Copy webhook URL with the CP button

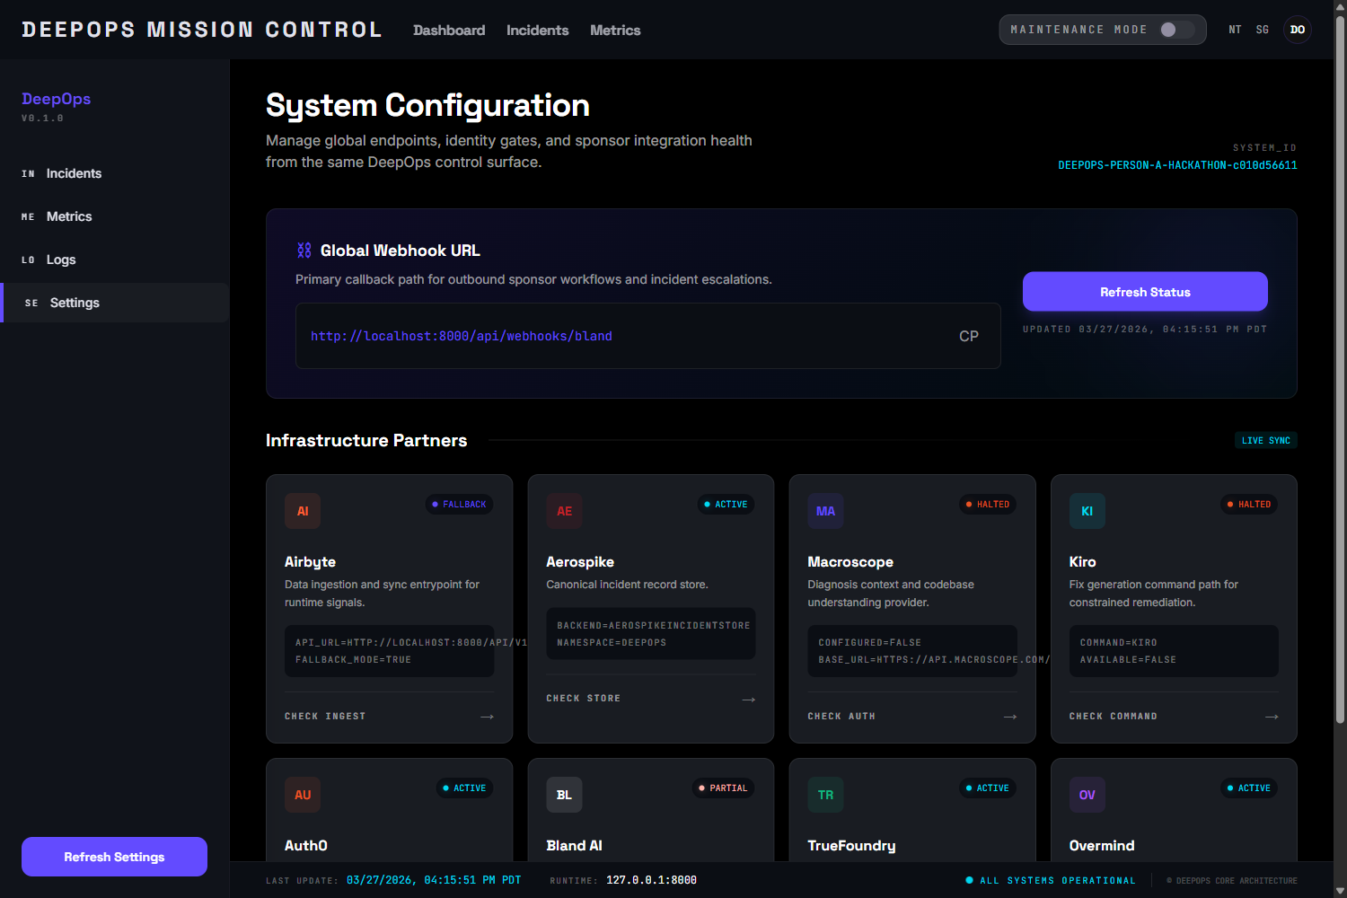coord(968,336)
